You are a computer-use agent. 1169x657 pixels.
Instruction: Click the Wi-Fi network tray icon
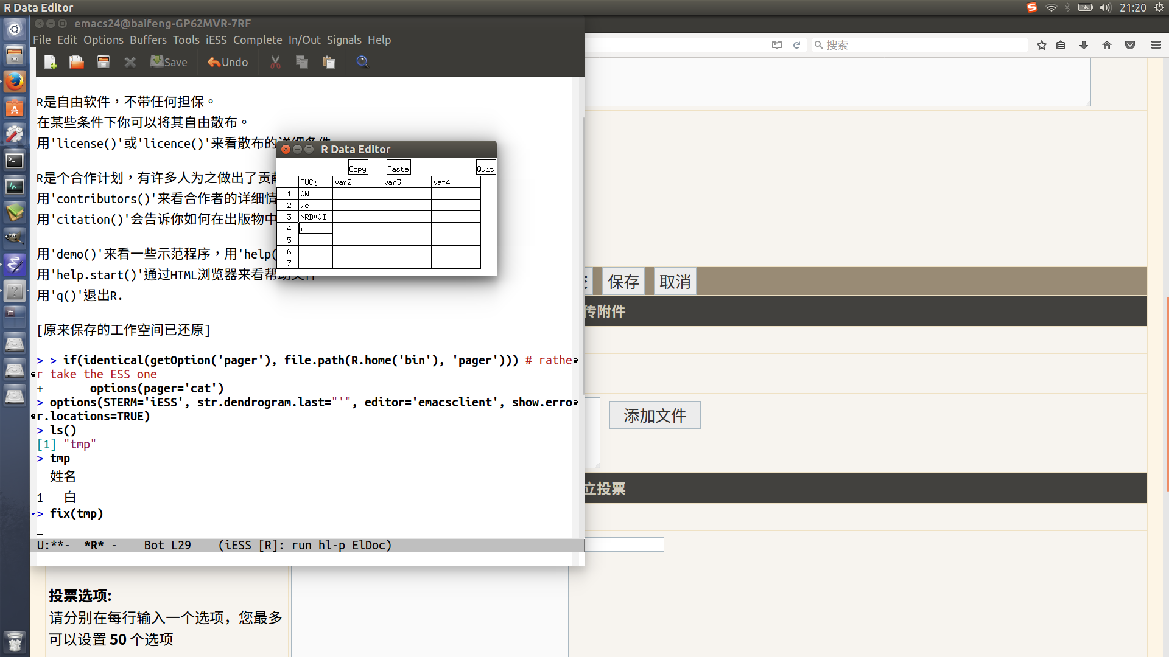coord(1051,7)
